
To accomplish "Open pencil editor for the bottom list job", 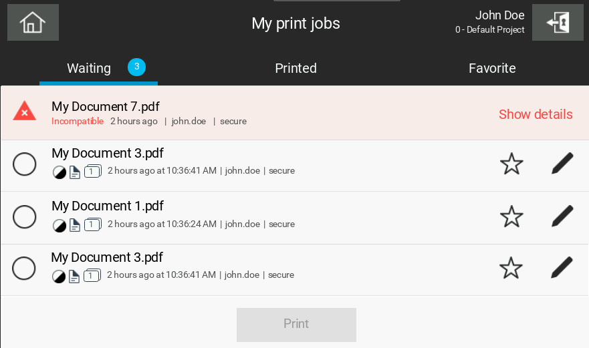I will [562, 268].
